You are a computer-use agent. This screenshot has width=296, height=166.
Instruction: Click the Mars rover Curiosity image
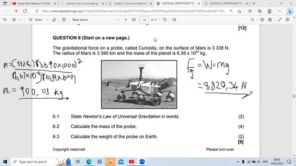pos(139,84)
